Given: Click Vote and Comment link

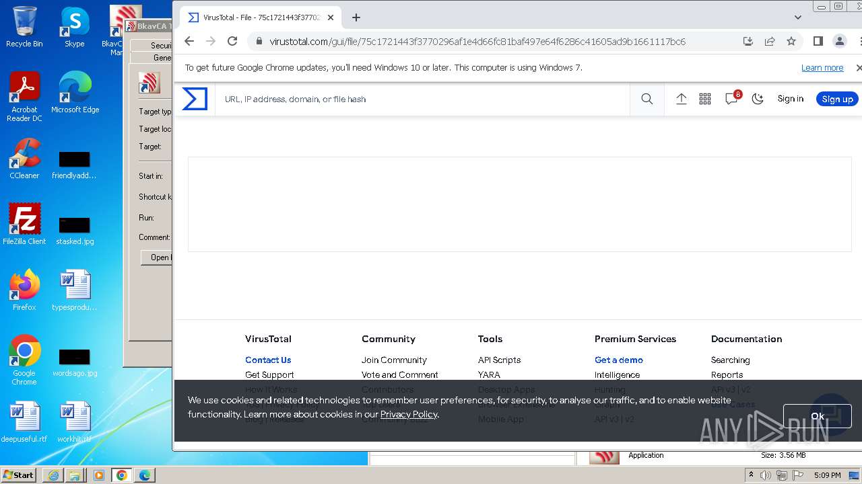Looking at the screenshot, I should coord(400,374).
